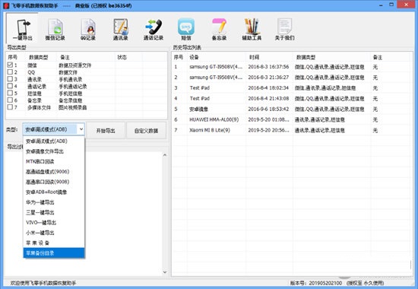Click the 时间 column header in history list

pyautogui.click(x=269, y=57)
